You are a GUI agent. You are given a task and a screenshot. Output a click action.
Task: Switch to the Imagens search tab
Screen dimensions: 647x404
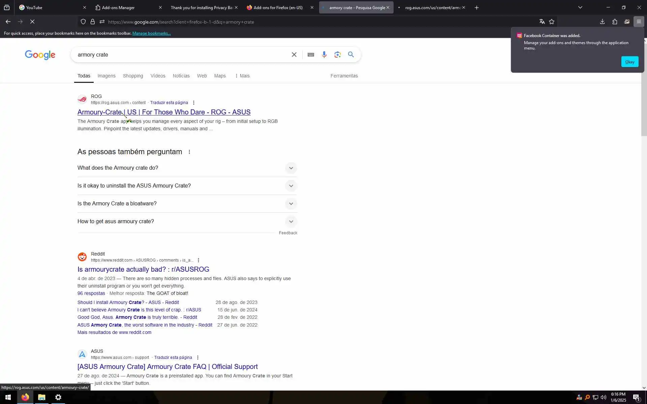click(x=106, y=76)
